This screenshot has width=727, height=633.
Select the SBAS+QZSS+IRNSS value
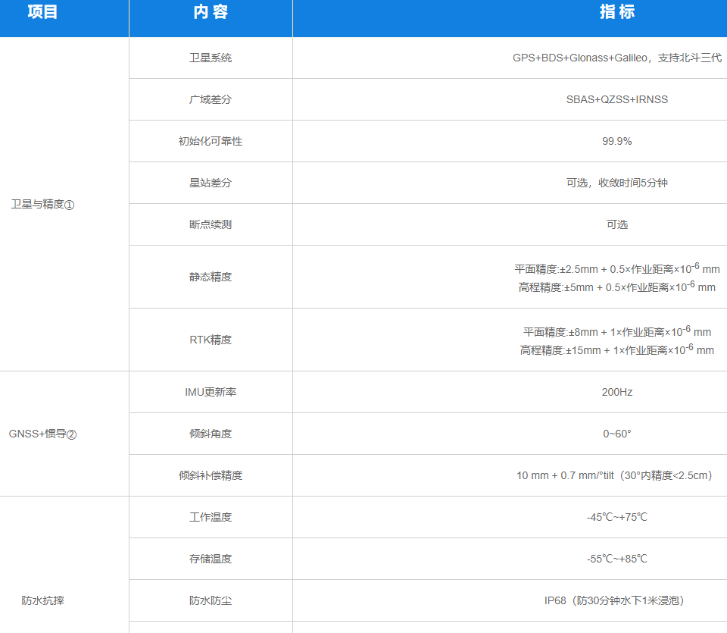[x=616, y=99]
